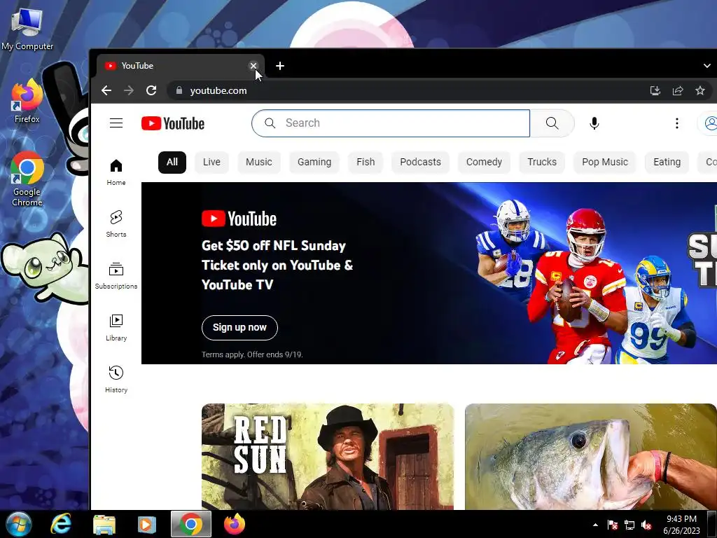Open Subscriptions from the sidebar
Screen dimensions: 717x538
116,276
